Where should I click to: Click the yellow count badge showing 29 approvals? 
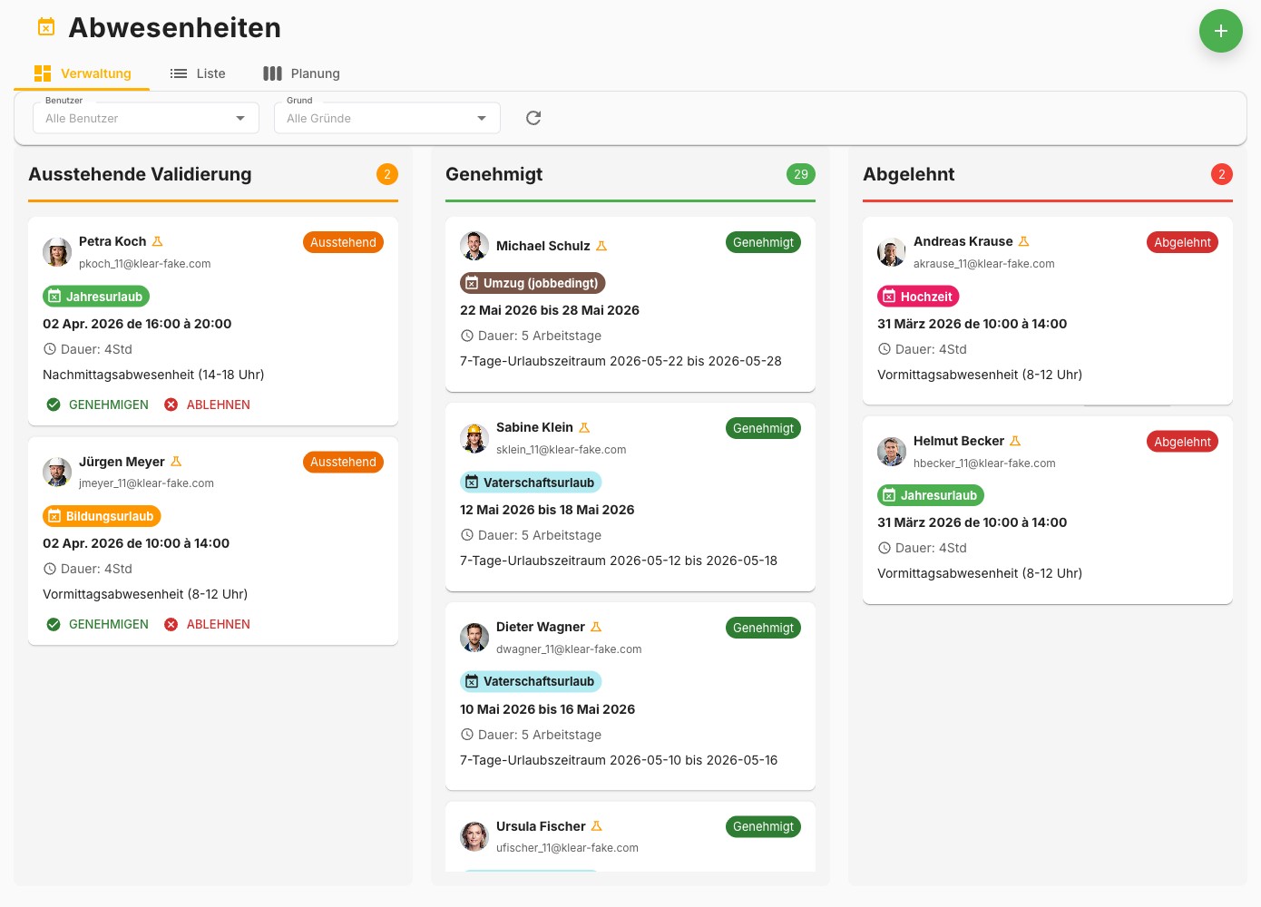pyautogui.click(x=801, y=174)
